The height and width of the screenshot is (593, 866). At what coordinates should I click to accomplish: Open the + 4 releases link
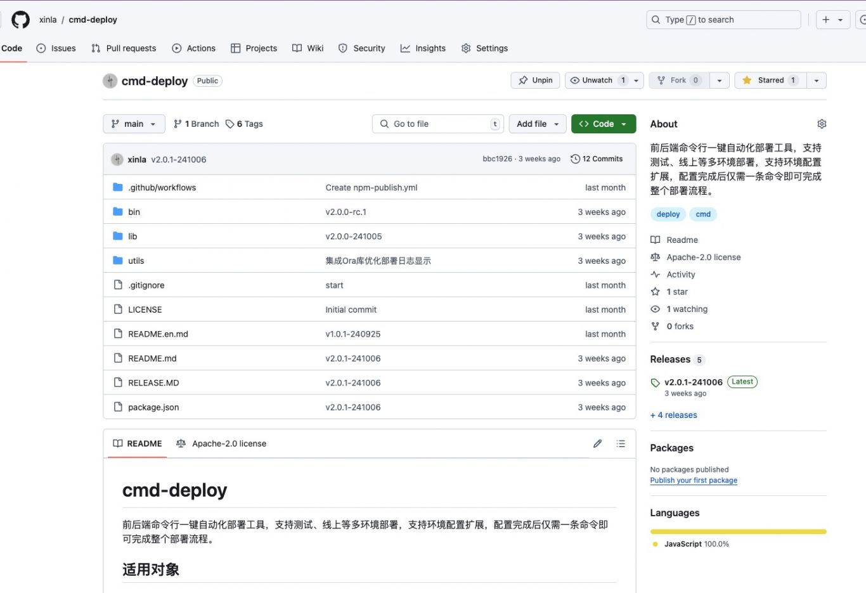[x=673, y=415]
